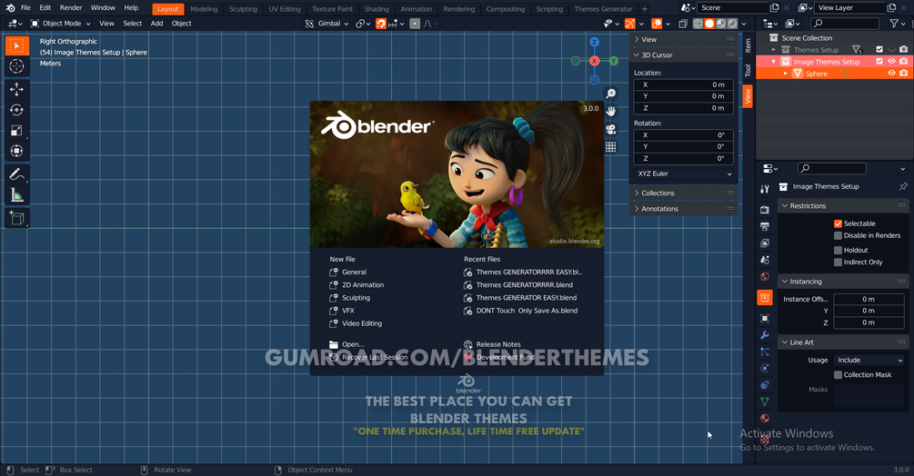Open the outliner filter dropdown
Screen dimensions: 914x476
pos(897,24)
